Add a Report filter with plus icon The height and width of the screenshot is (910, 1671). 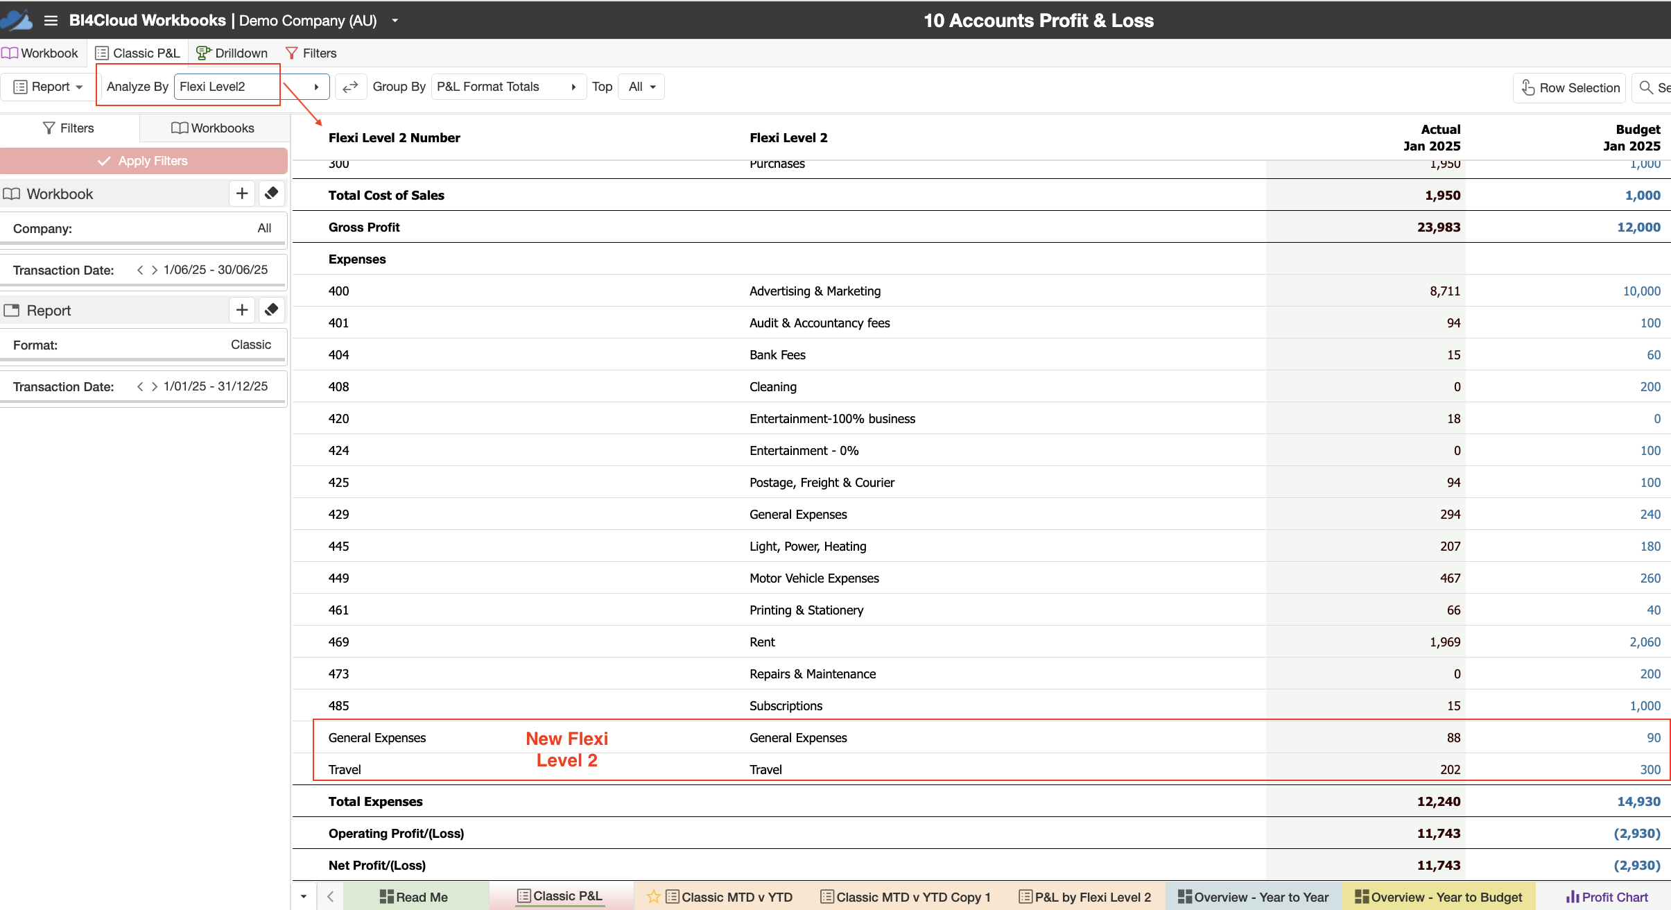pyautogui.click(x=242, y=310)
